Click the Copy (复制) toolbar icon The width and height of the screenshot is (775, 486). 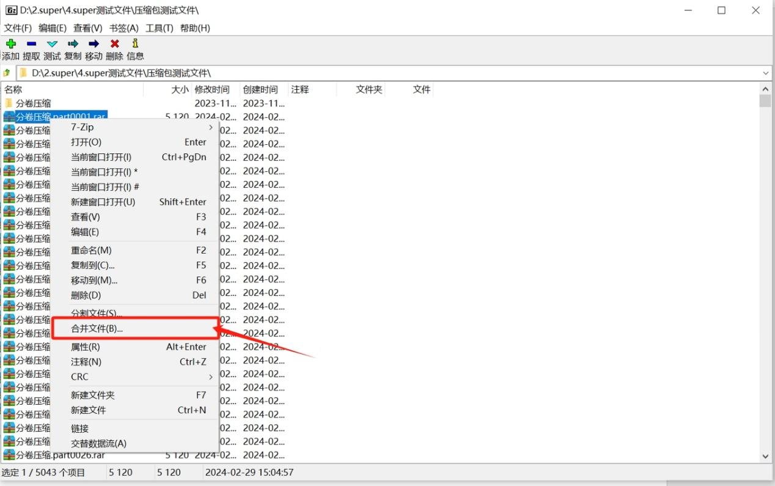pos(73,44)
